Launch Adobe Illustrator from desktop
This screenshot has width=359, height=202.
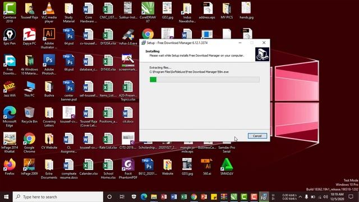click(49, 38)
